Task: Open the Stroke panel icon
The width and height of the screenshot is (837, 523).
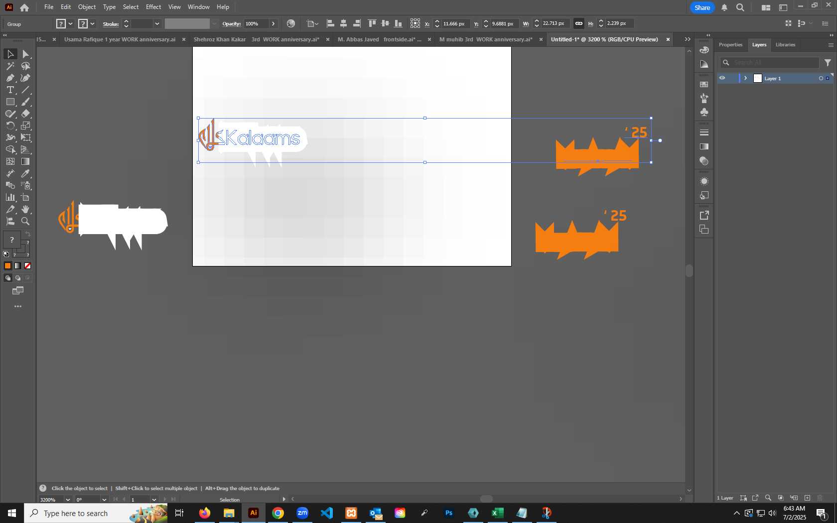Action: coord(704,132)
